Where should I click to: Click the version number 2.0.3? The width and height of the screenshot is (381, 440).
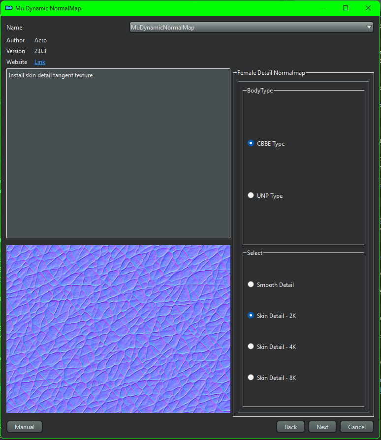40,51
